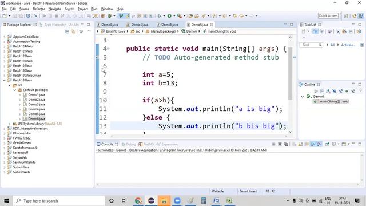Click the Batch131Java breadcrumb item
The width and height of the screenshot is (366, 206).
click(113, 31)
